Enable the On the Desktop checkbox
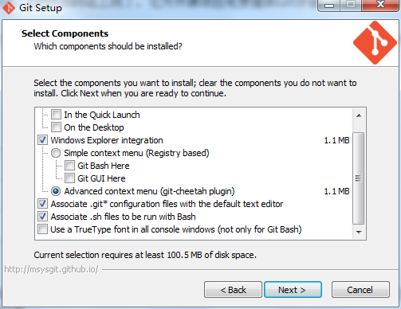Screen dimensions: 401x309 click(56, 127)
